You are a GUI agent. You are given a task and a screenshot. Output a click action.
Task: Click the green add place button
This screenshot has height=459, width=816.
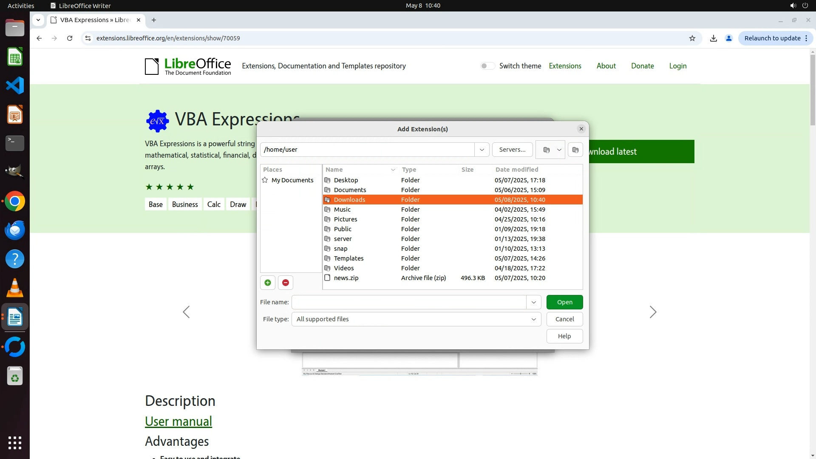click(268, 283)
